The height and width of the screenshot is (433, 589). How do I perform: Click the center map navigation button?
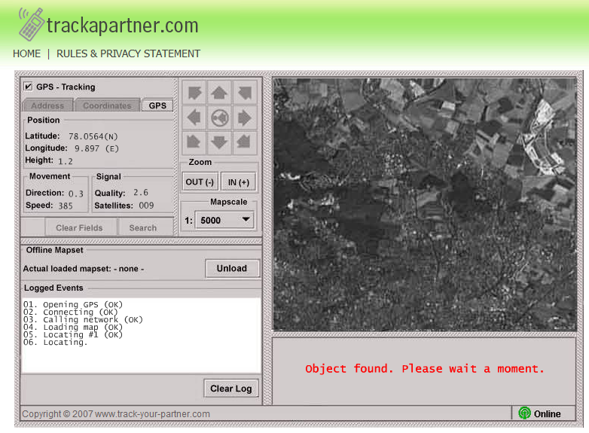pyautogui.click(x=219, y=118)
